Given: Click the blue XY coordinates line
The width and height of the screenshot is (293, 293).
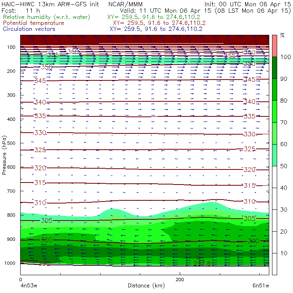Looking at the screenshot, I should pos(156,29).
